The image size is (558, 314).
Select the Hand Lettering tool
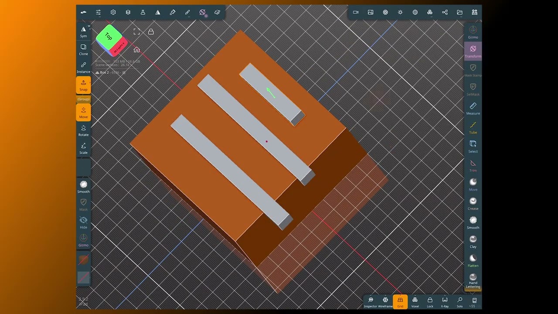473,280
